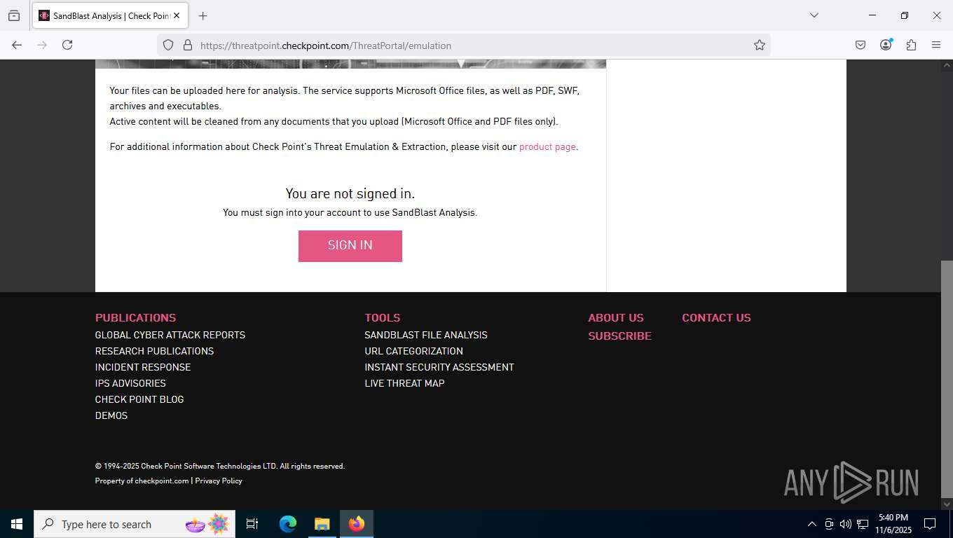Open a new browser tab
953x538 pixels.
(203, 15)
